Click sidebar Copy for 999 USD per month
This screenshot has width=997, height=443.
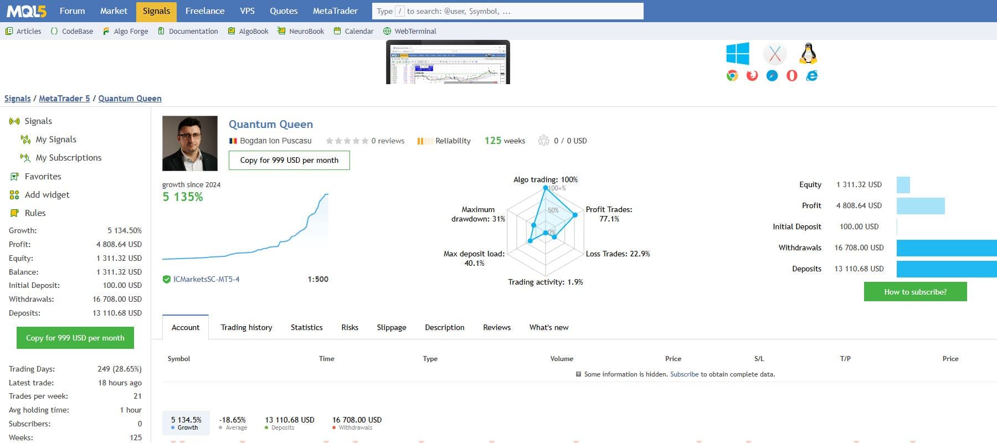[x=75, y=338]
